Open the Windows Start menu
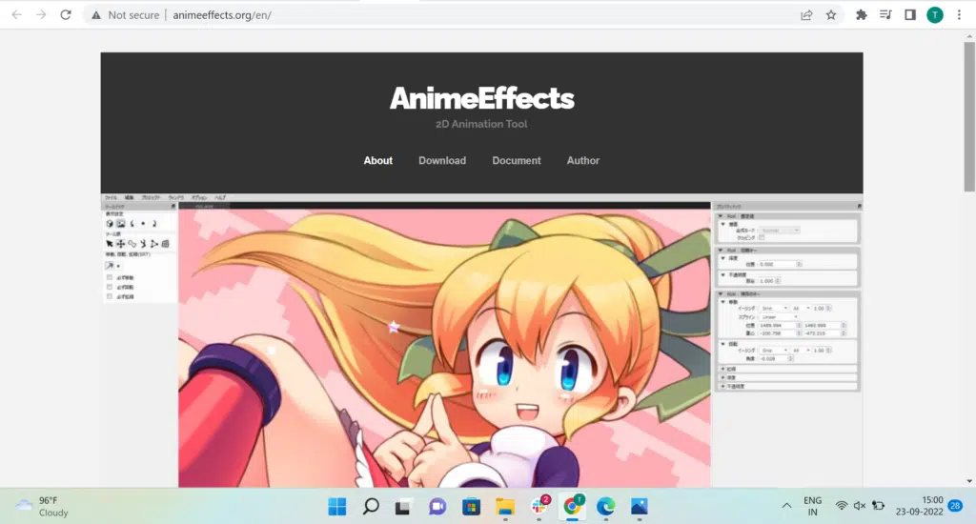976x524 pixels. coord(336,507)
